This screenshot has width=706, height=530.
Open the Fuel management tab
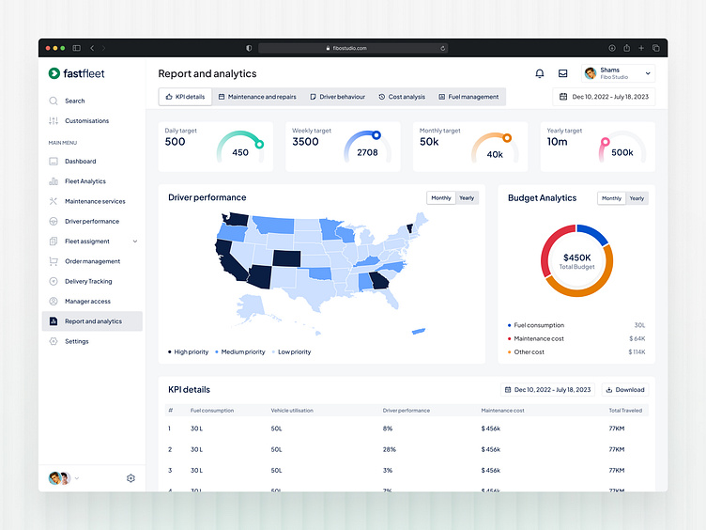click(x=468, y=97)
